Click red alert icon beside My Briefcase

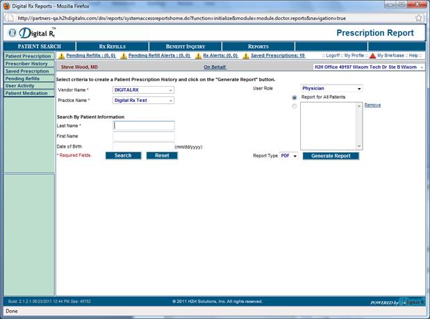tap(372, 55)
